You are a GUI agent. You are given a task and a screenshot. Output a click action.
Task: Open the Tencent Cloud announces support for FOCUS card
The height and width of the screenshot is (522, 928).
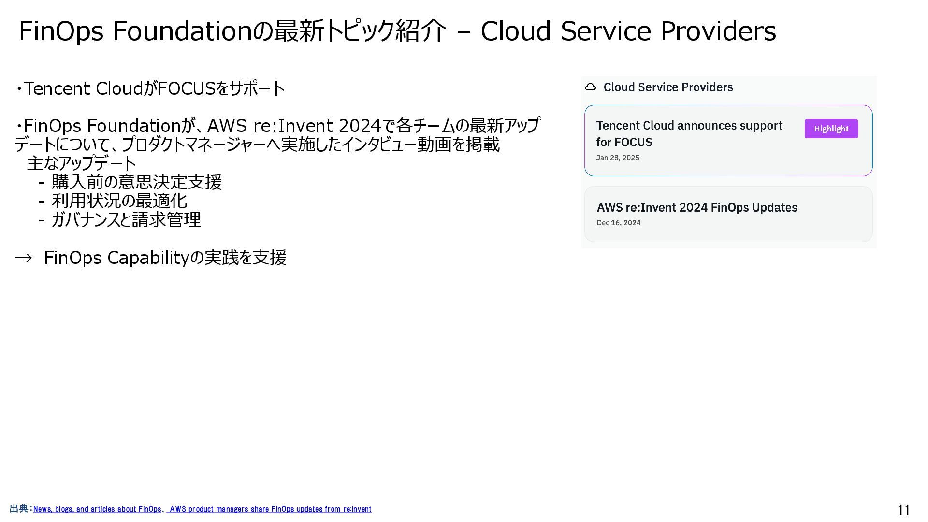tap(728, 141)
